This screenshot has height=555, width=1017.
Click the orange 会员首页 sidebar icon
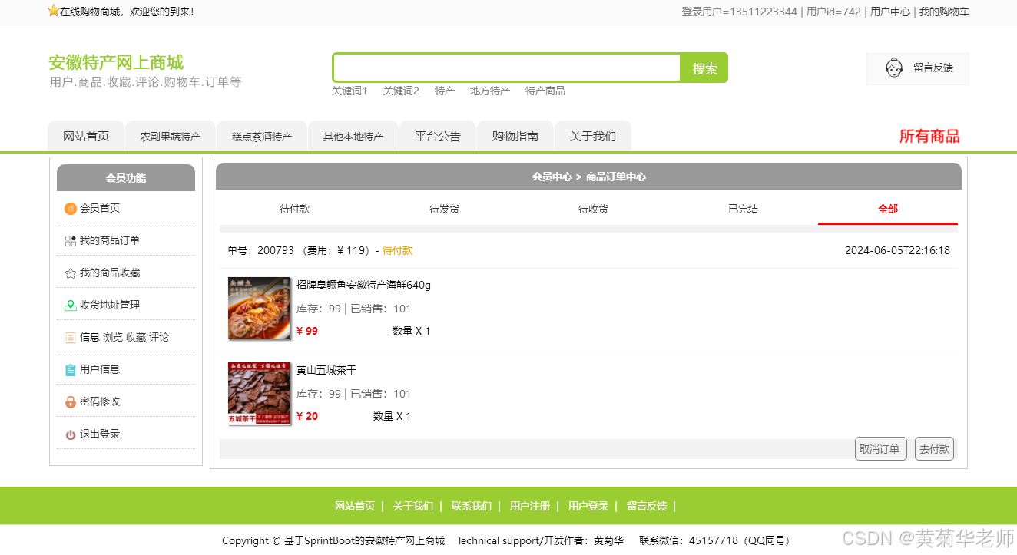(x=71, y=209)
